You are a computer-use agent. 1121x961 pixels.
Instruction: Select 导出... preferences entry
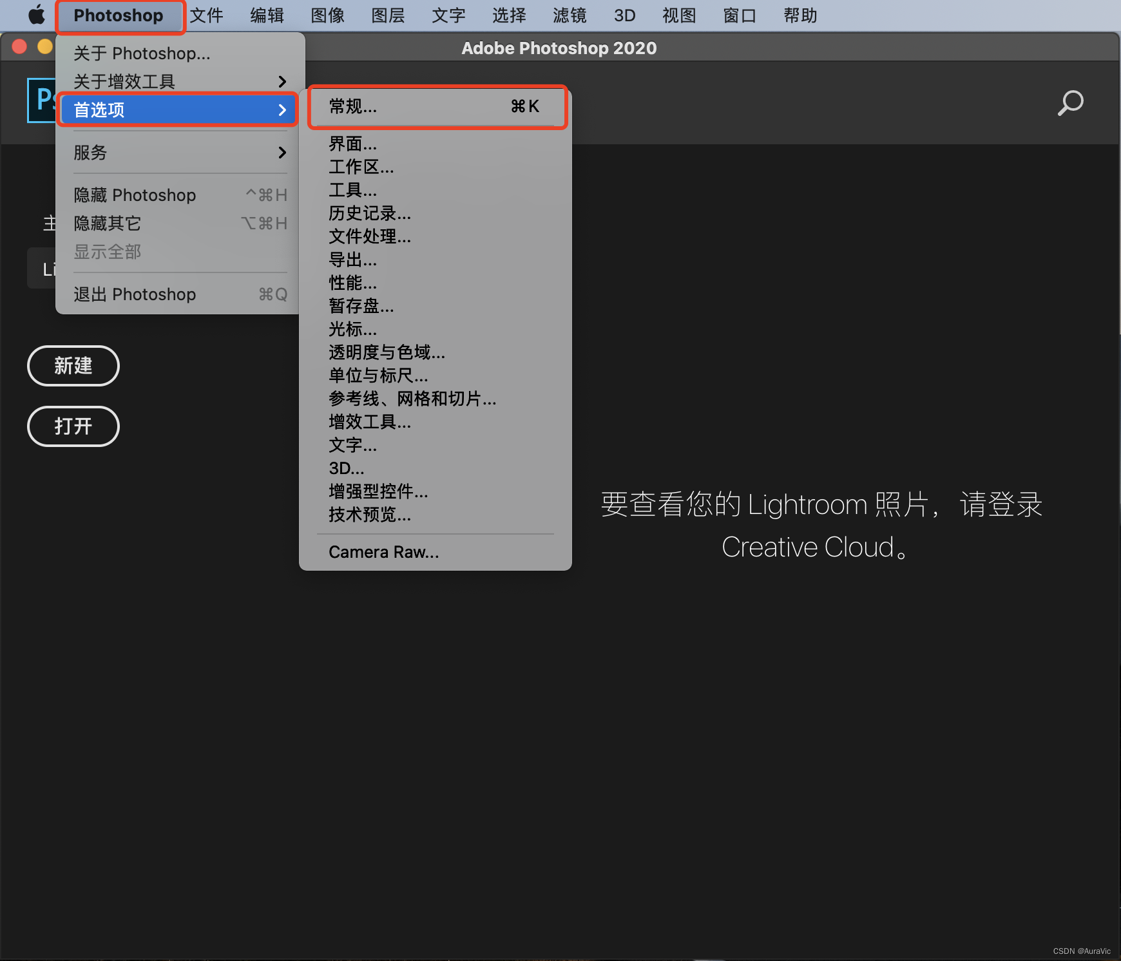[x=436, y=260]
